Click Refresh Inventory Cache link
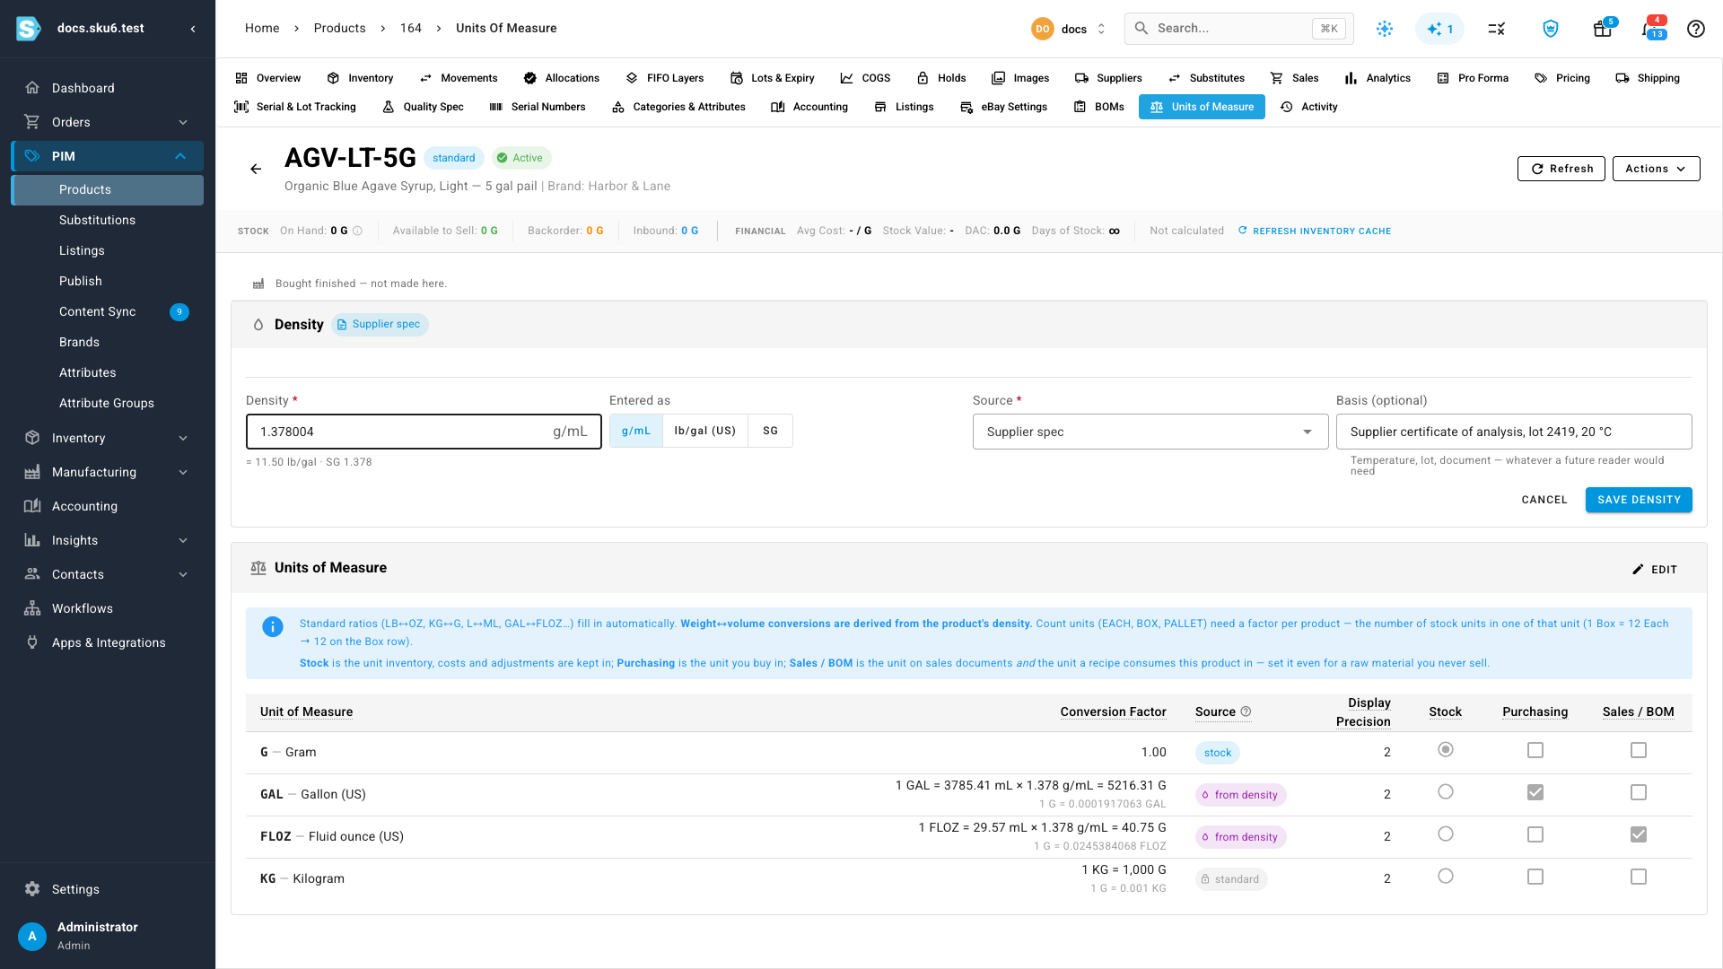The height and width of the screenshot is (969, 1723). pos(1314,231)
